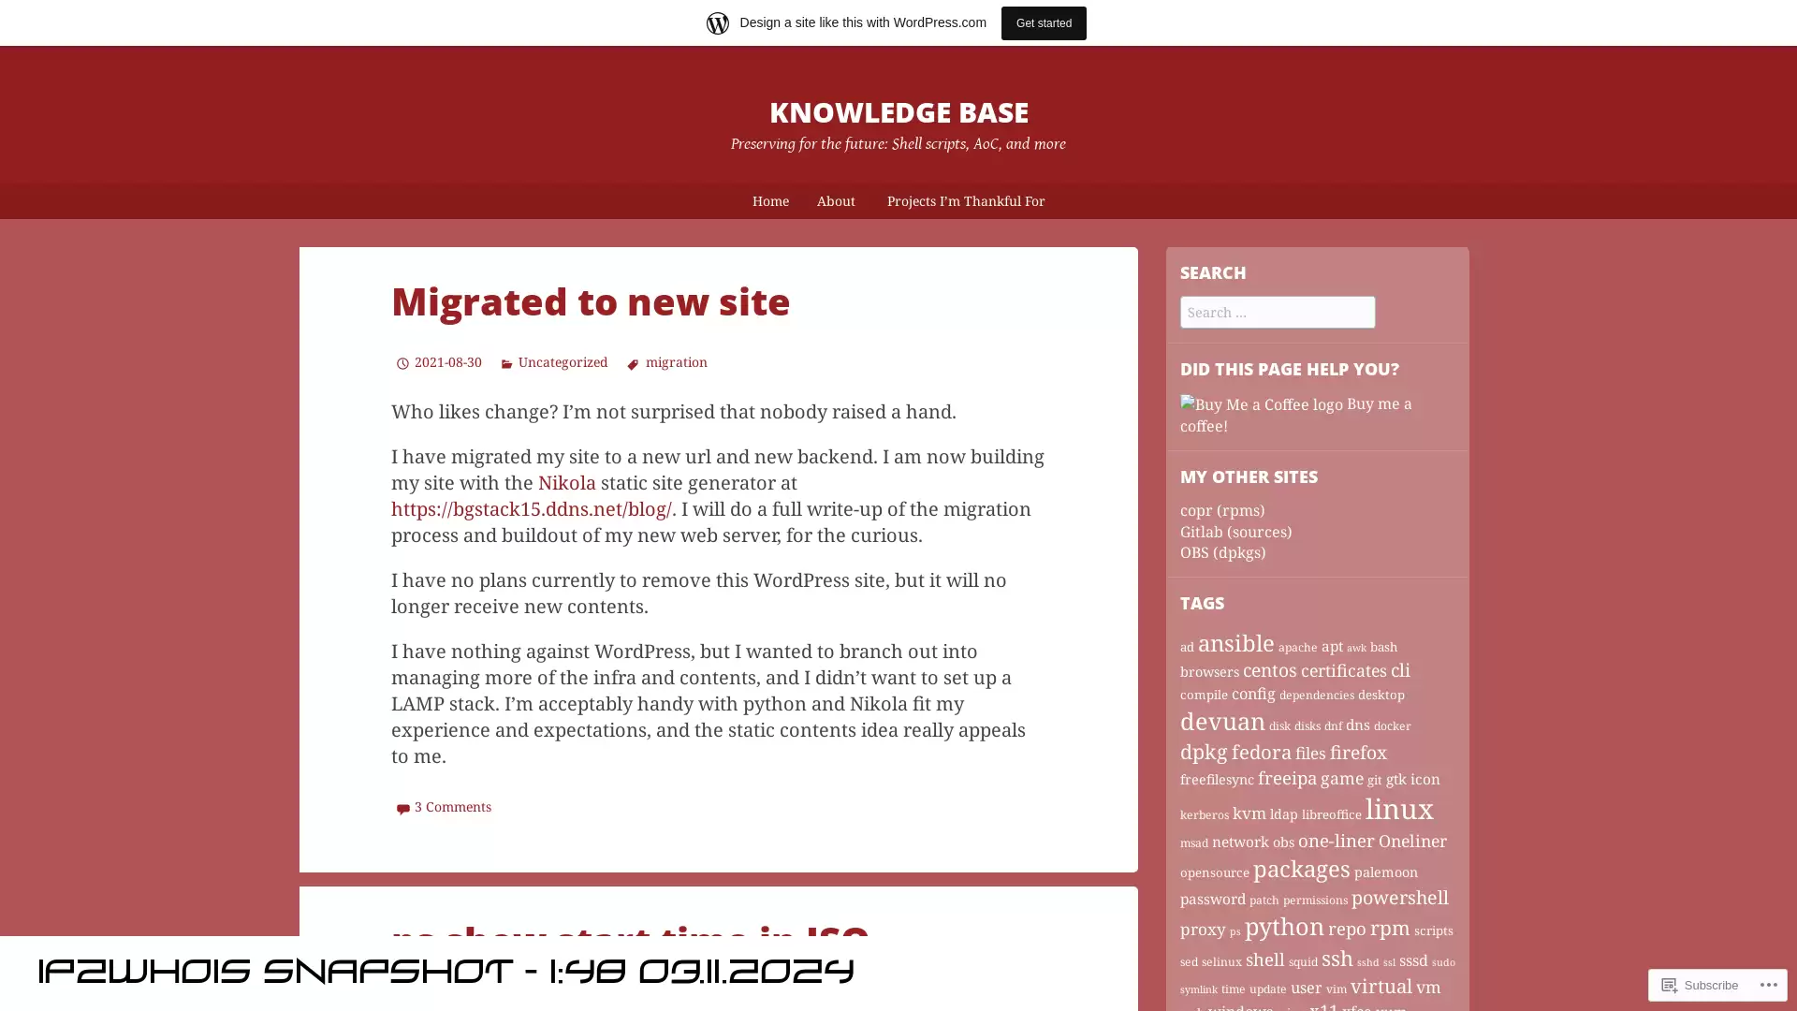Image resolution: width=1797 pixels, height=1011 pixels.
Task: Click the Search input field
Action: [x=1278, y=313]
